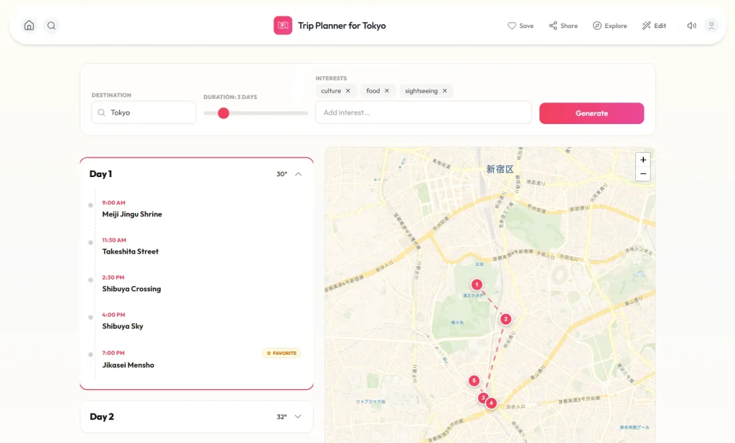Click map marker 2
This screenshot has width=735, height=443.
click(505, 319)
